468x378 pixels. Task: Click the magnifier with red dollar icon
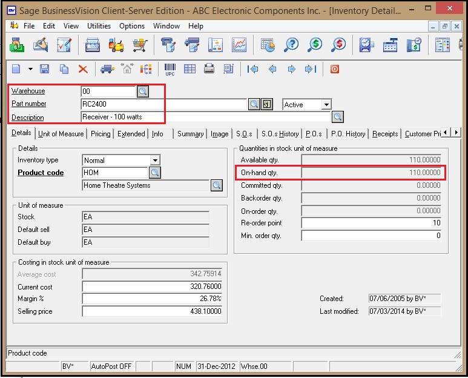pyautogui.click(x=338, y=45)
